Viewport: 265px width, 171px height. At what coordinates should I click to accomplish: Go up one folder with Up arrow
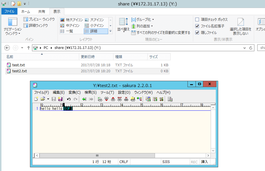(28, 48)
